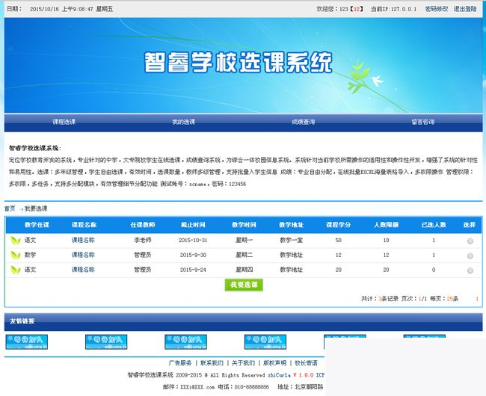Open the 广告服务 footer link

[x=179, y=362]
